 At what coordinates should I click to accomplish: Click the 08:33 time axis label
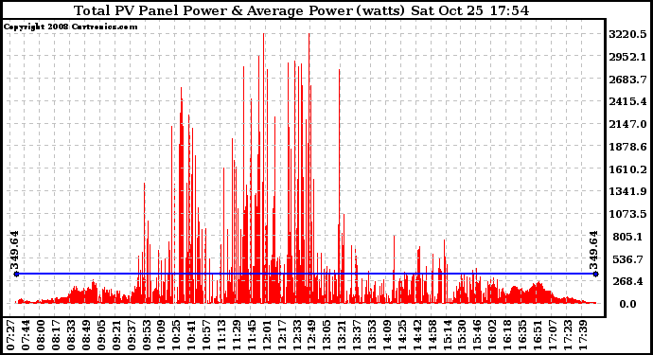[x=71, y=335]
